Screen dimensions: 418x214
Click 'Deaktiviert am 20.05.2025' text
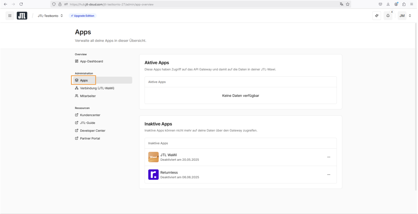[x=180, y=160]
